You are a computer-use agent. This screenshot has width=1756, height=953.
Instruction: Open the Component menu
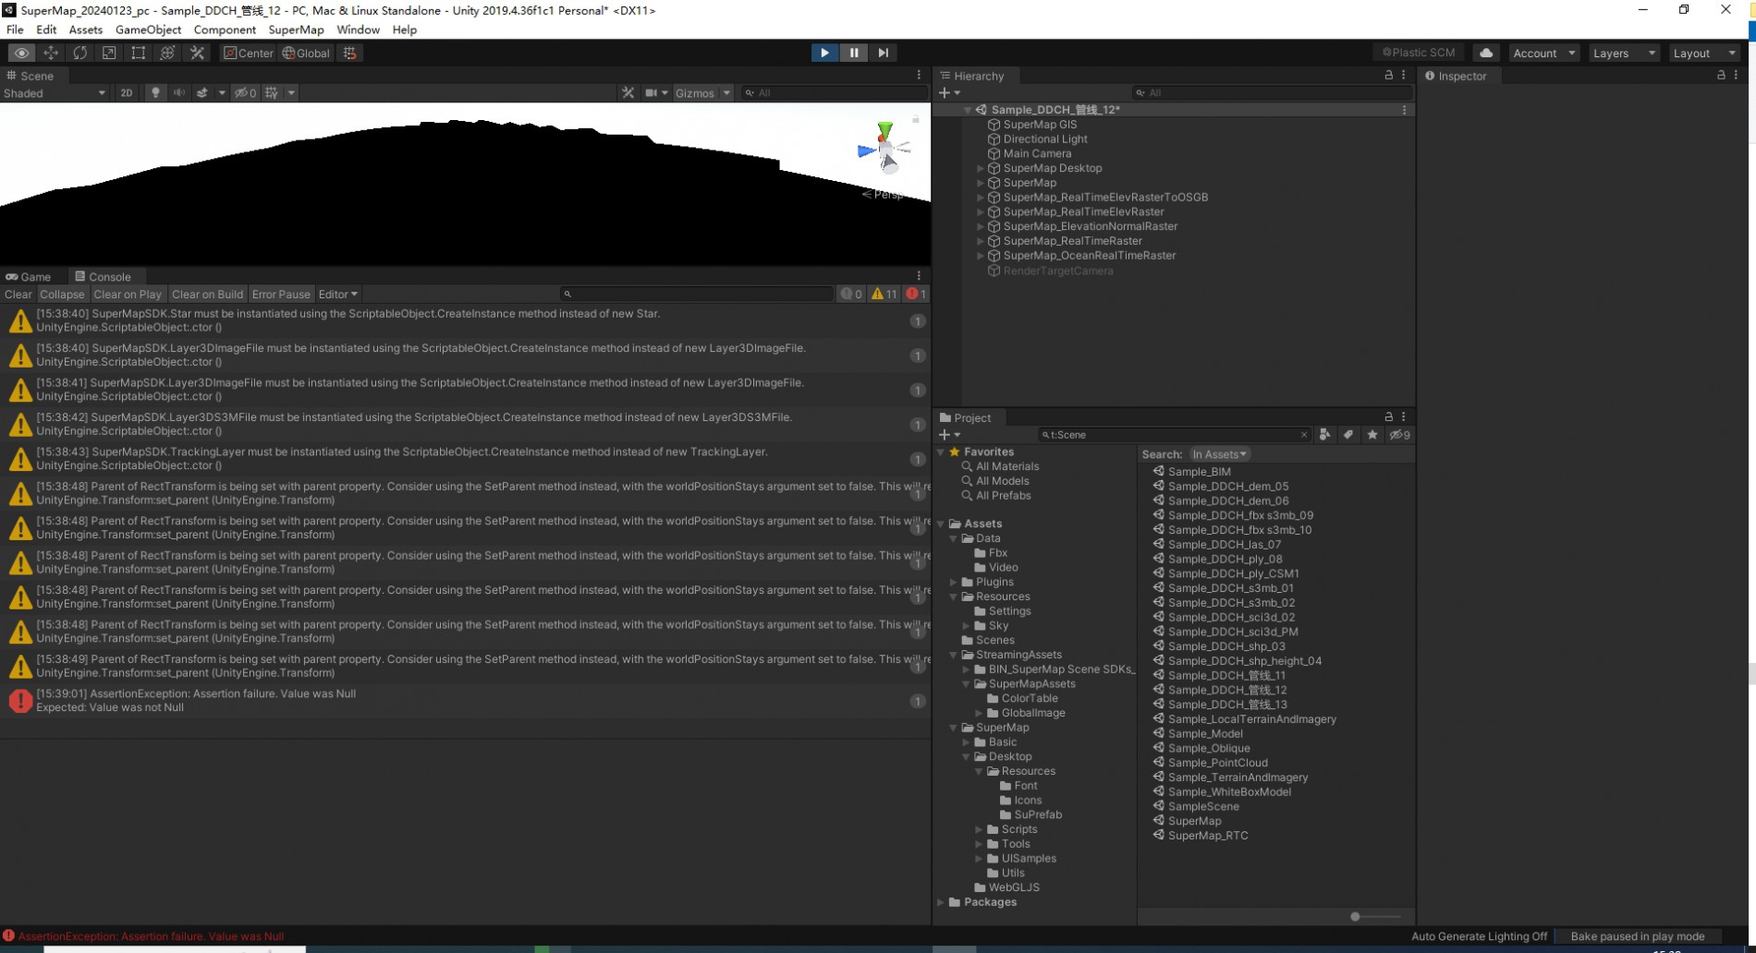[x=225, y=30]
